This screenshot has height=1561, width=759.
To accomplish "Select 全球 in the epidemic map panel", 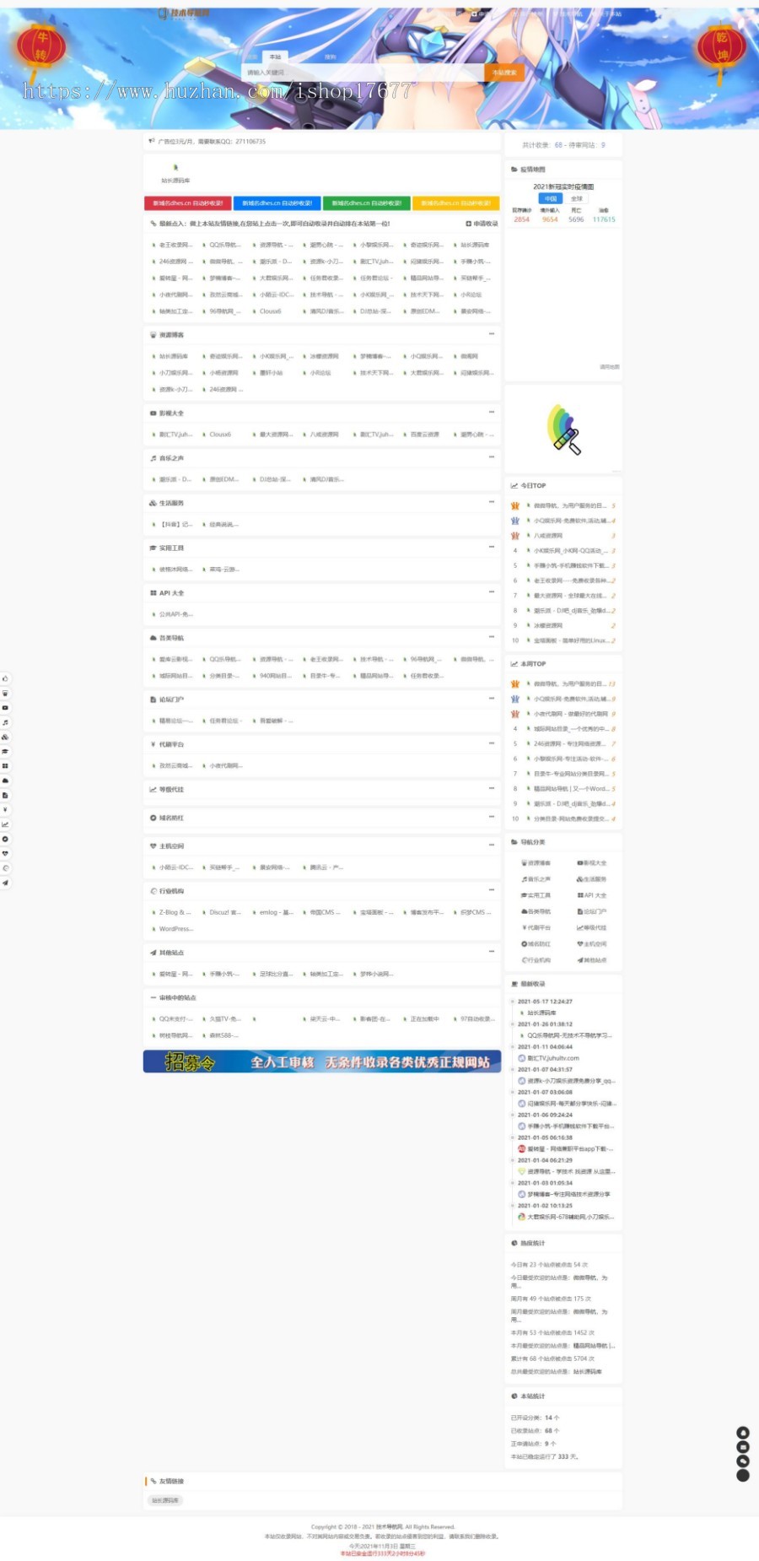I will click(x=577, y=199).
